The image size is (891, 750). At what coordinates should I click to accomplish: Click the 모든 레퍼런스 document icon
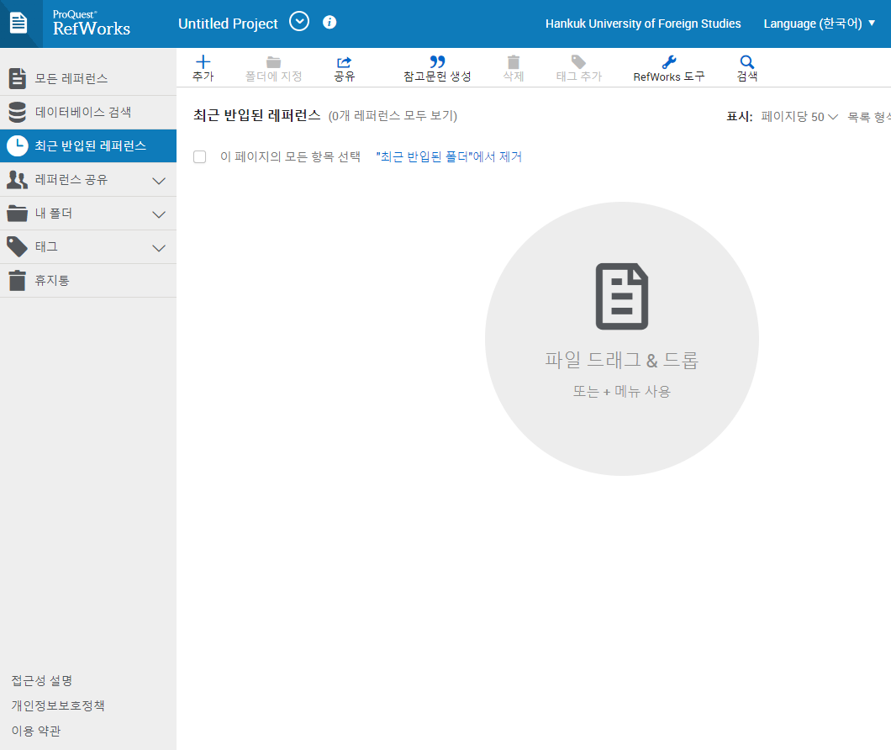click(17, 78)
